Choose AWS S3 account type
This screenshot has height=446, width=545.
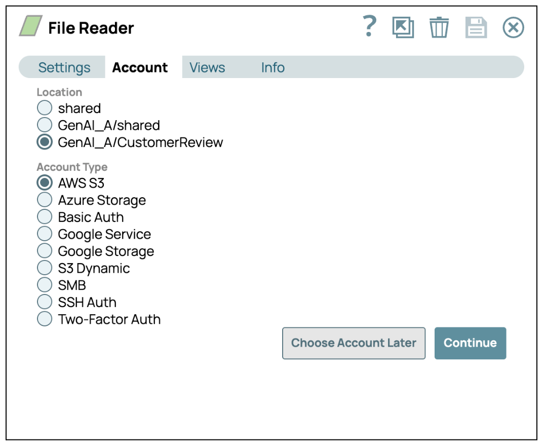pyautogui.click(x=45, y=183)
